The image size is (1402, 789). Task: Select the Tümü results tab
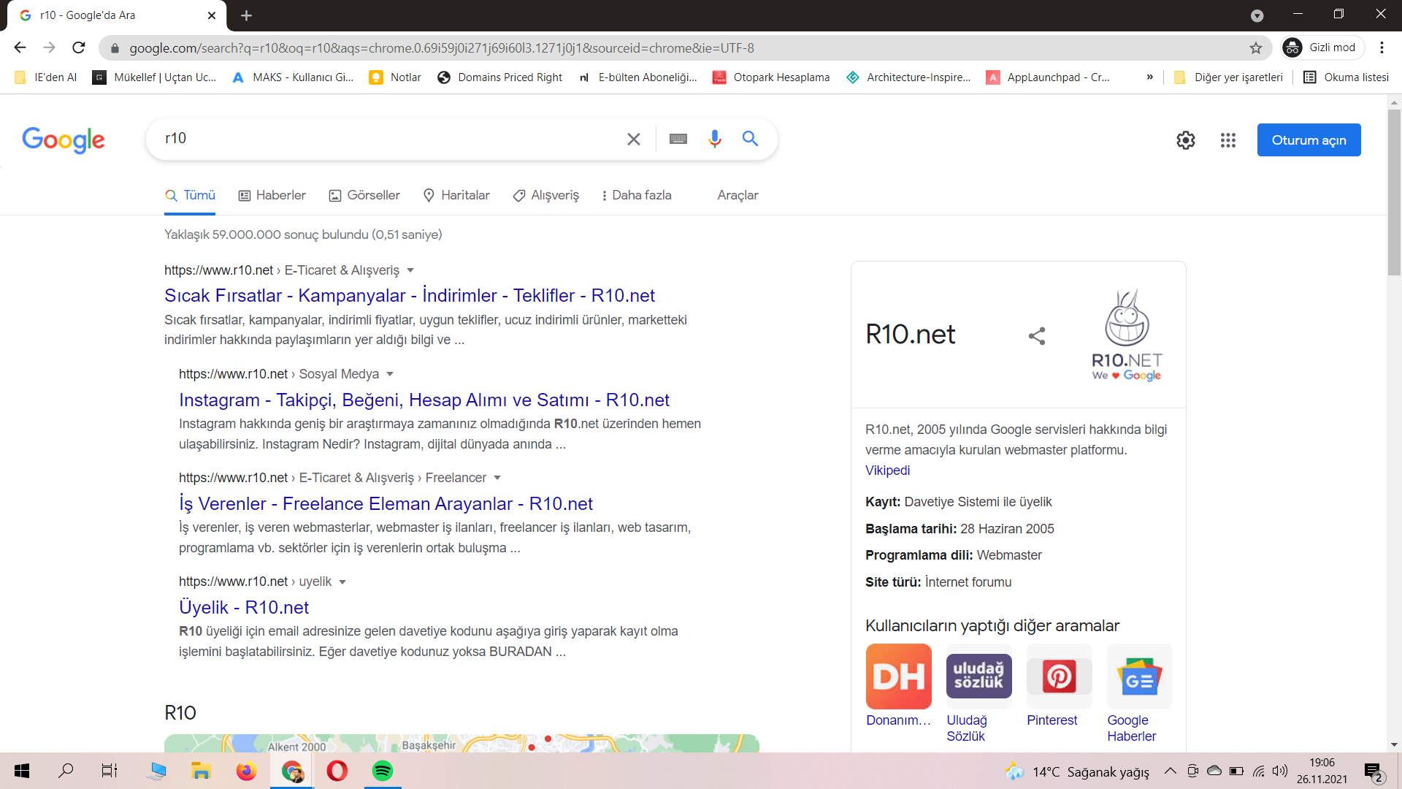[190, 196]
